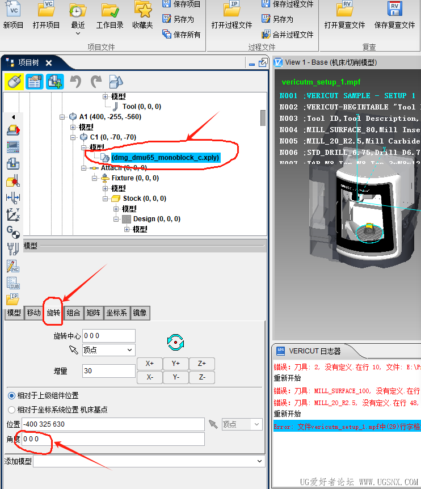
Task: Click the Z+ rotate button
Action: pyautogui.click(x=202, y=364)
